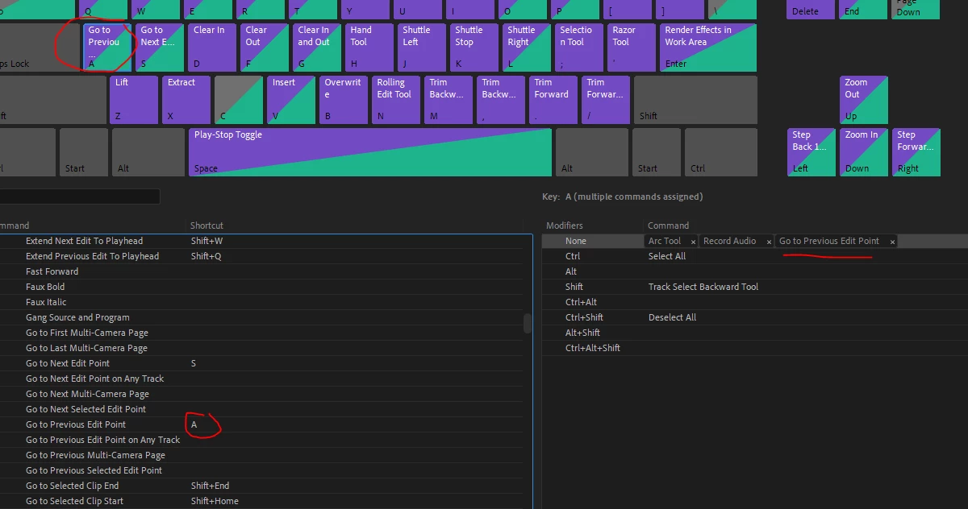968x509 pixels.
Task: Remove the Record Audio command tag
Action: [x=769, y=242]
